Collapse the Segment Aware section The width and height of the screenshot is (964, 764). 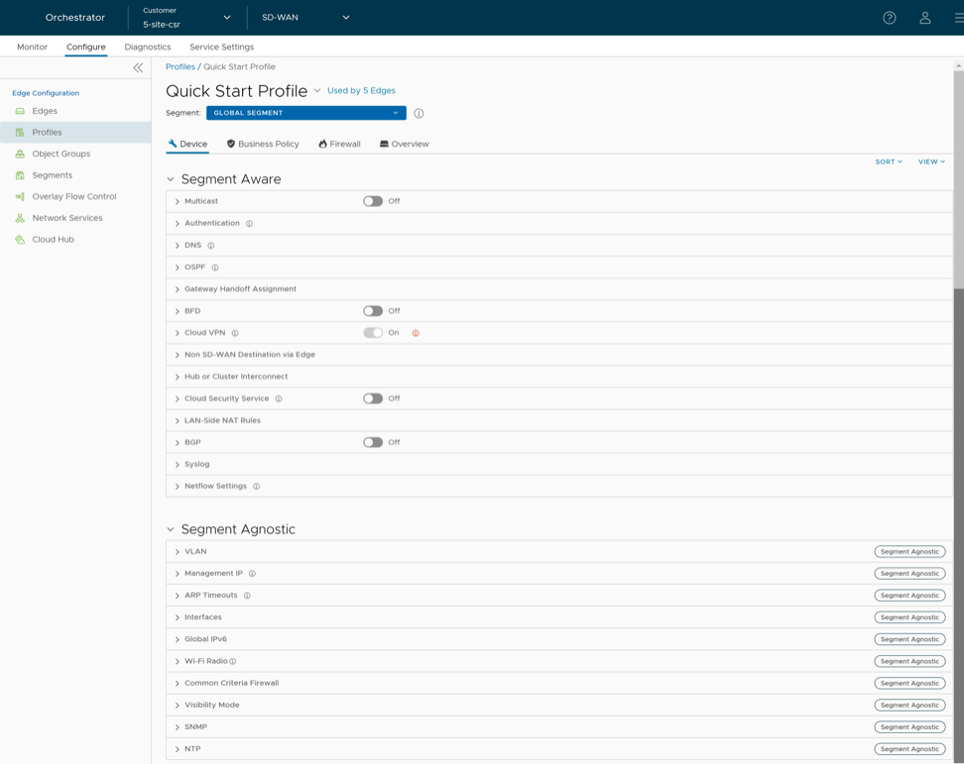pos(171,179)
